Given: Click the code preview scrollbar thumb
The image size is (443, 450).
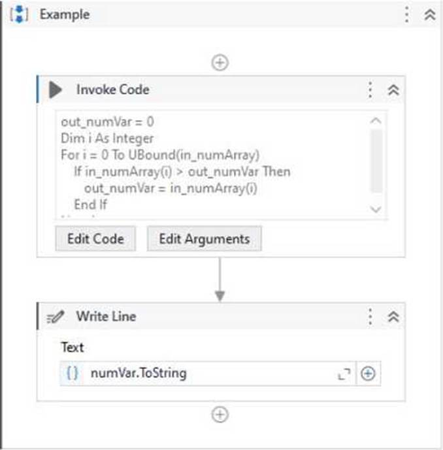Looking at the screenshot, I should coord(376,160).
